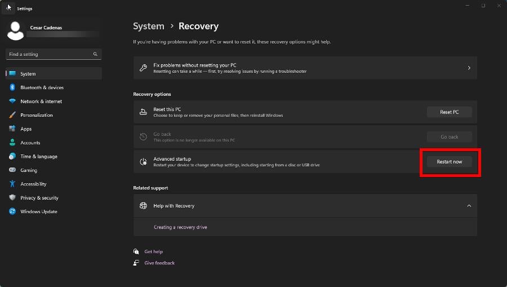Image resolution: width=507 pixels, height=287 pixels.
Task: Open Time & language settings
Action: pos(39,156)
